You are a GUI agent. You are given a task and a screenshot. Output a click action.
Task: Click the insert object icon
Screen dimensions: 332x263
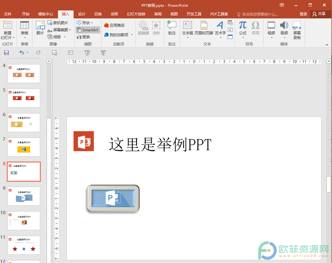(x=230, y=37)
